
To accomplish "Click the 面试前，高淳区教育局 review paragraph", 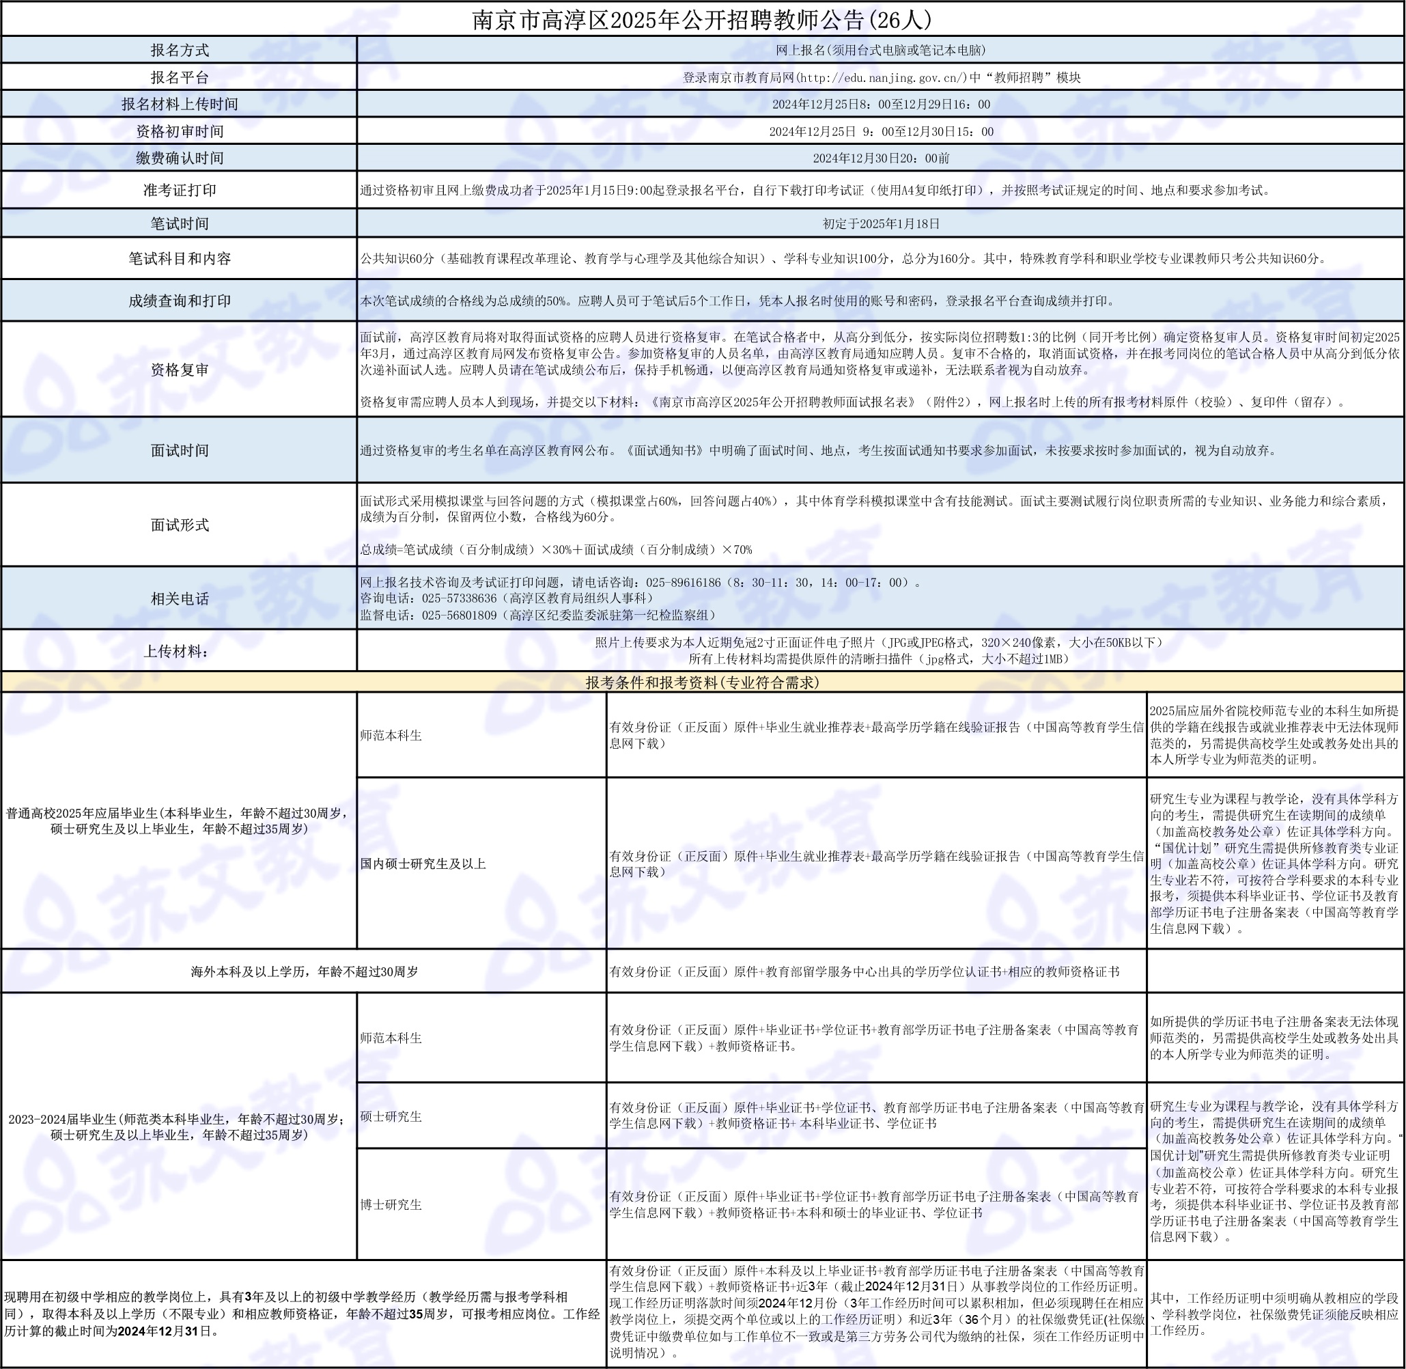I will pos(881,353).
